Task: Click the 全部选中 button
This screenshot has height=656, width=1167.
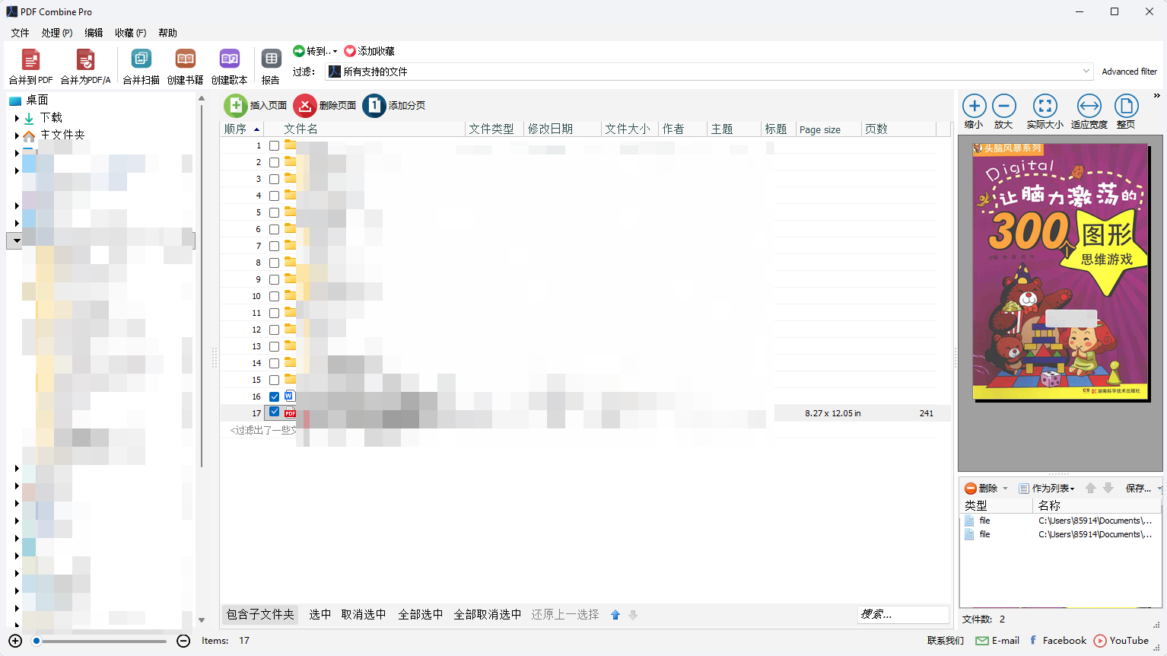Action: (421, 614)
